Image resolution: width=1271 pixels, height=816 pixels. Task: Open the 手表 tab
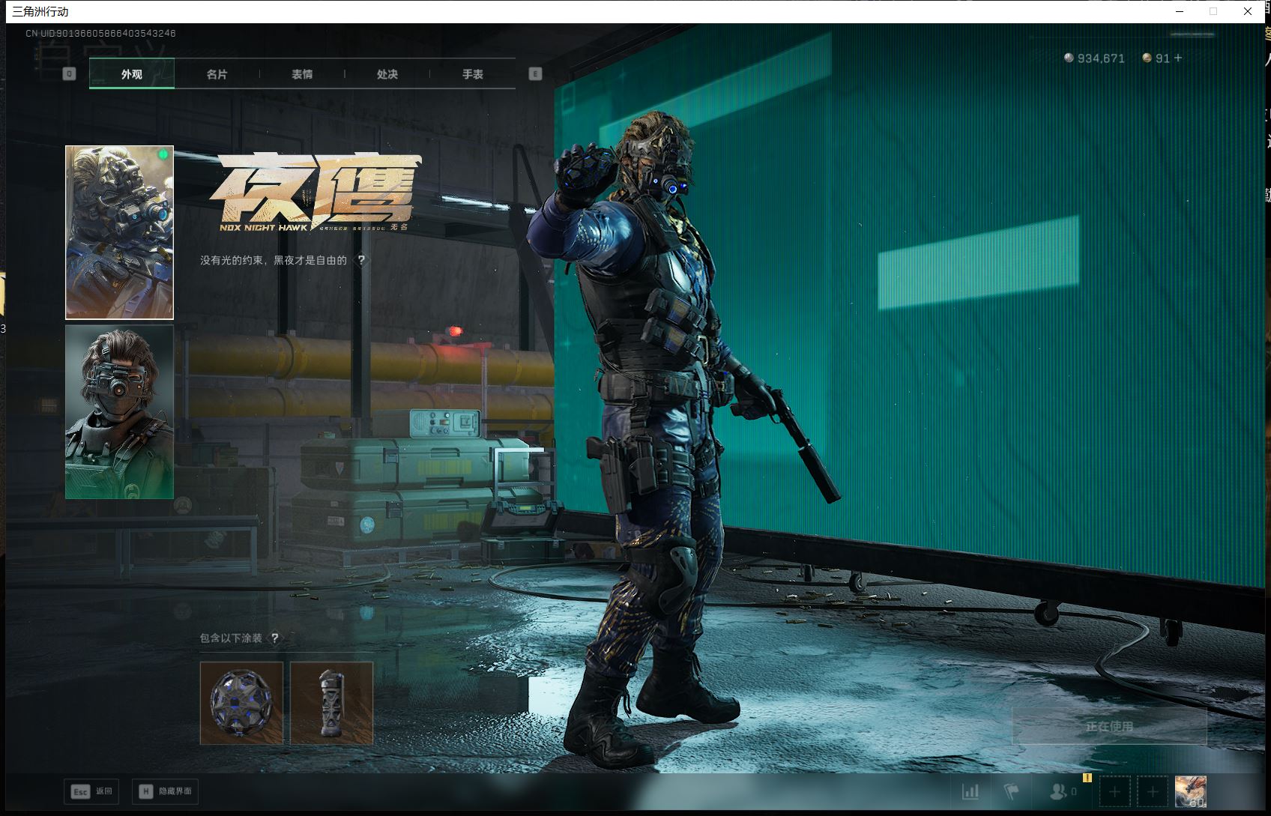point(472,74)
